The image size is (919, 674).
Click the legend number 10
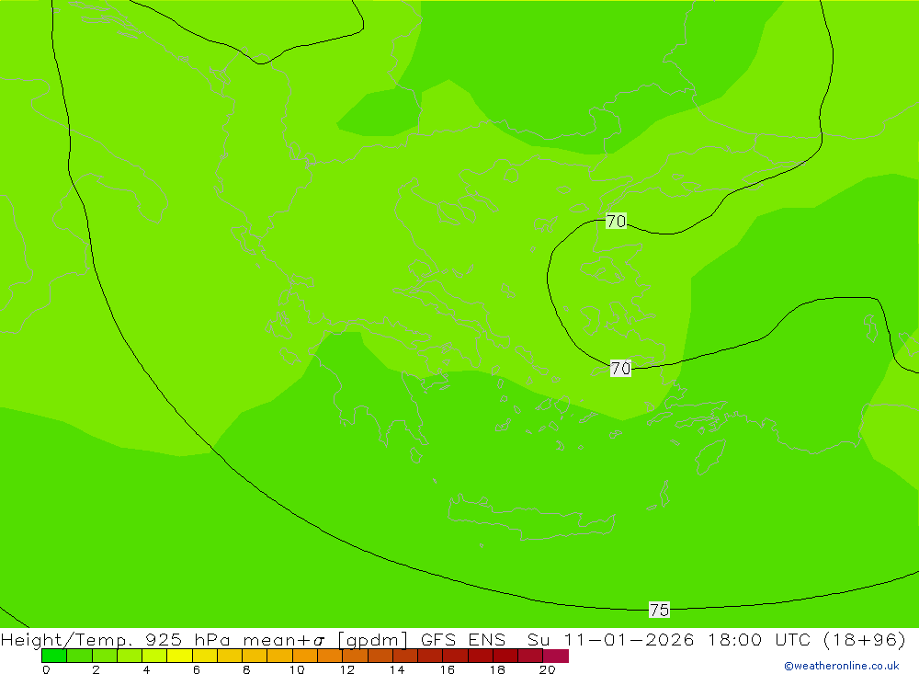click(297, 669)
